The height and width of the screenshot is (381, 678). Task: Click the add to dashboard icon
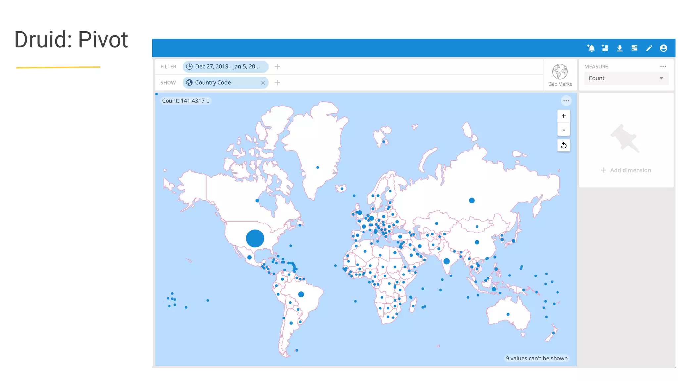tap(605, 48)
